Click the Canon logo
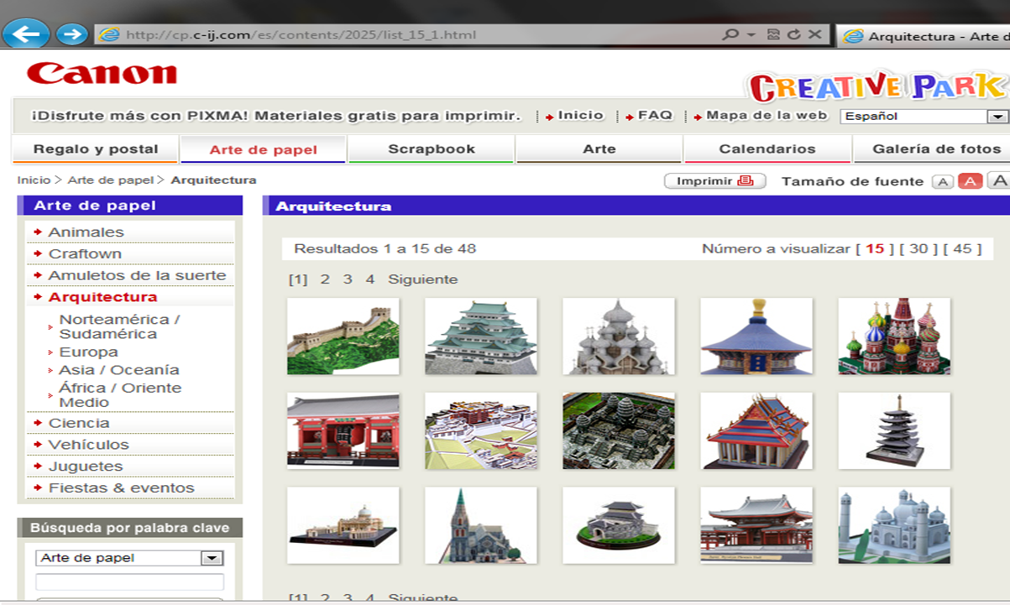 coord(102,74)
